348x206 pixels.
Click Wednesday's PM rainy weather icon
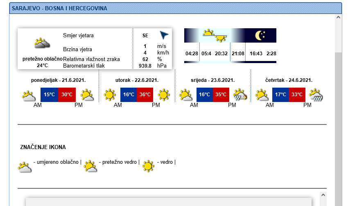tap(240, 95)
